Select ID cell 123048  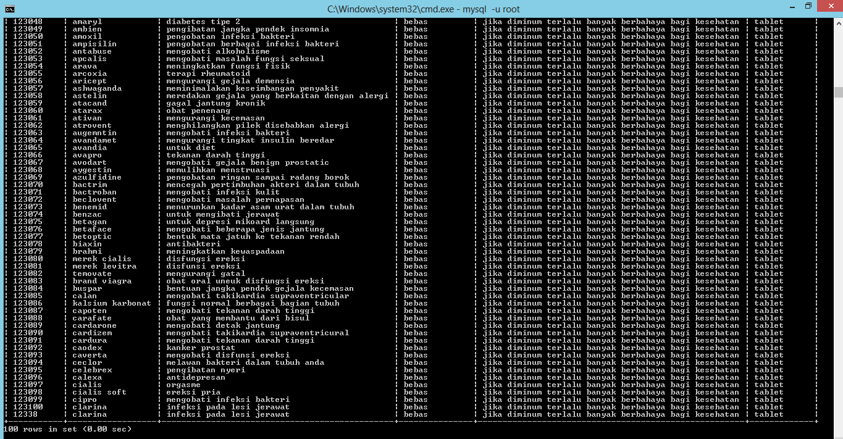pos(28,22)
